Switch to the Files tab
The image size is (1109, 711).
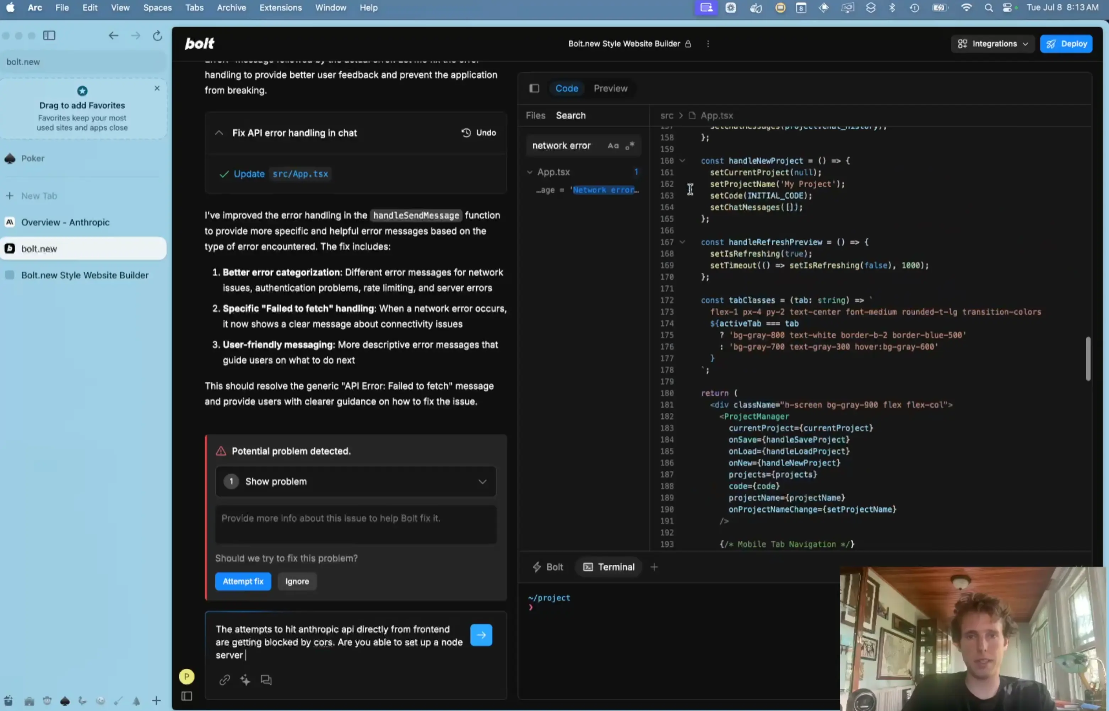(536, 115)
